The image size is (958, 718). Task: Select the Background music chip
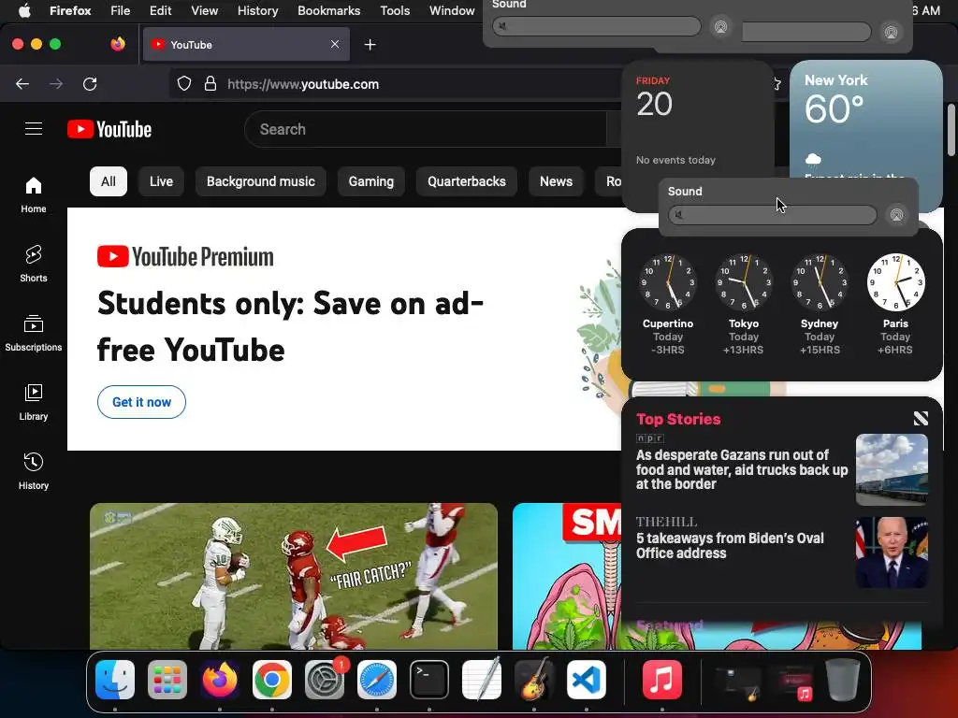pos(261,181)
